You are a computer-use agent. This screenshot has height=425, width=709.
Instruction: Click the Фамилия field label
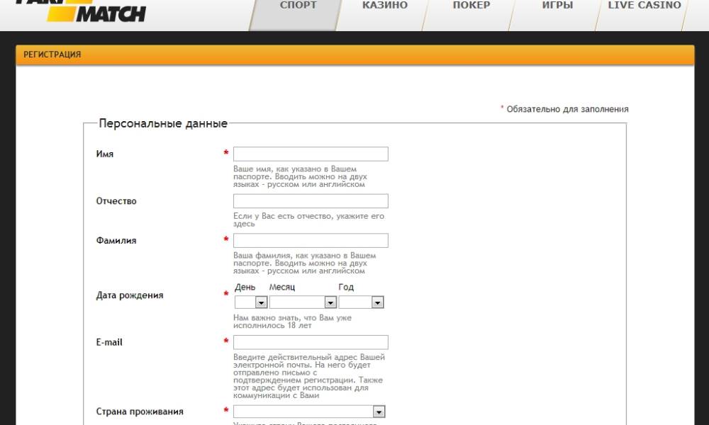click(116, 240)
